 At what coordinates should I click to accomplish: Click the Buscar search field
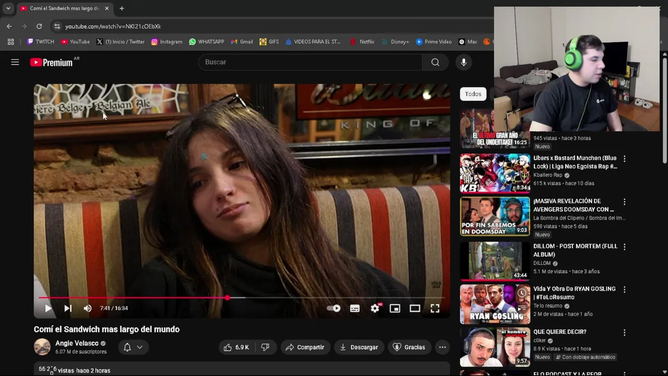point(311,62)
